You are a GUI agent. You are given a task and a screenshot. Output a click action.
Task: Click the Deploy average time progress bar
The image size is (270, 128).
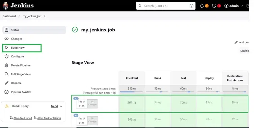click(209, 92)
